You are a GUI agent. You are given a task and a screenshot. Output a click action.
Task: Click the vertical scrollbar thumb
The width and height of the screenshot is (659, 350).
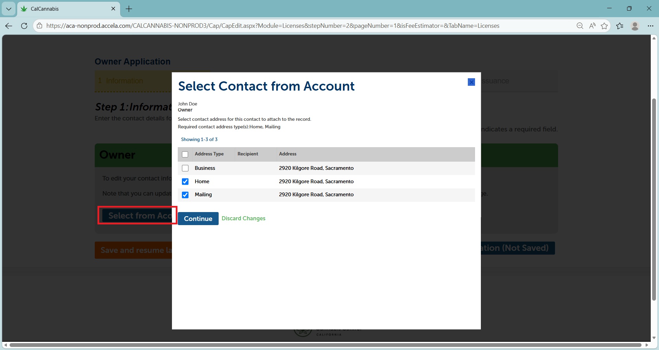(x=654, y=199)
